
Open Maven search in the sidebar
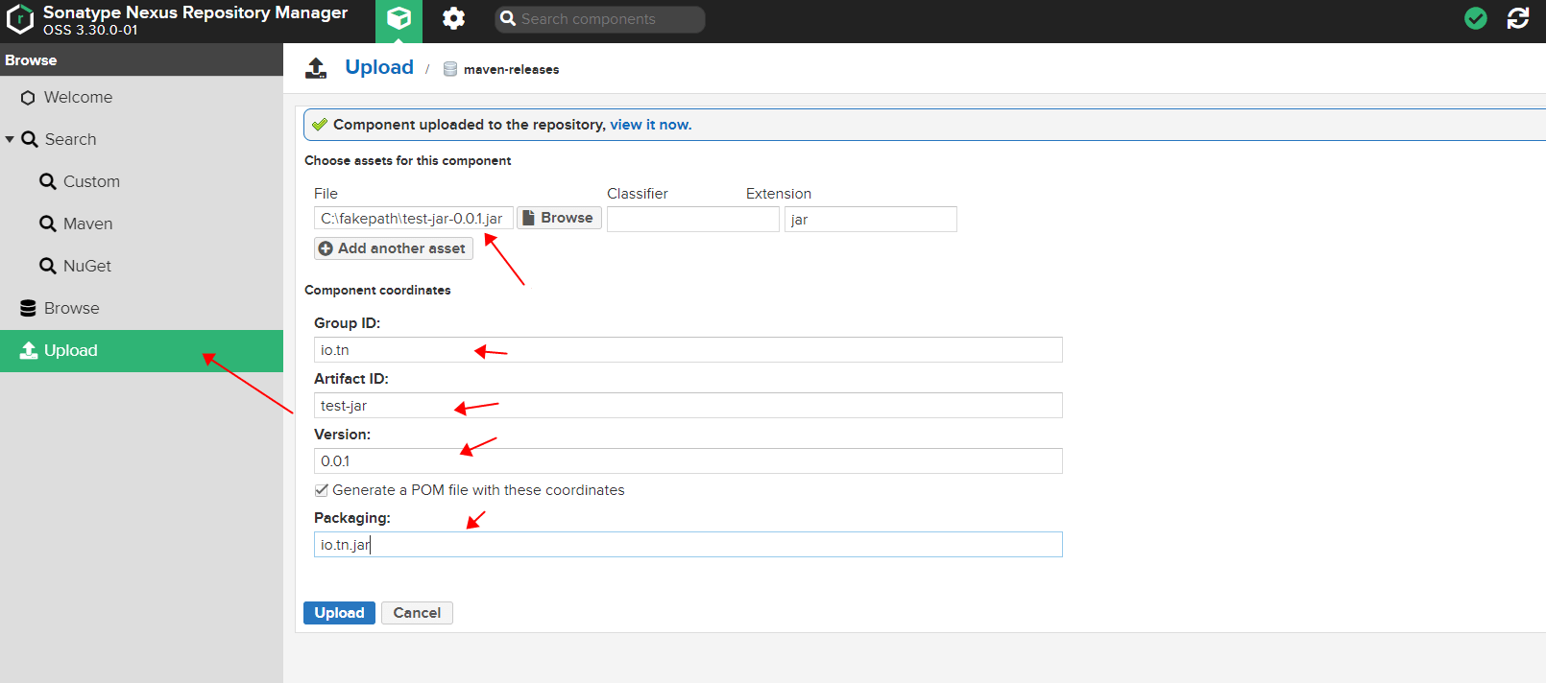tap(141, 224)
